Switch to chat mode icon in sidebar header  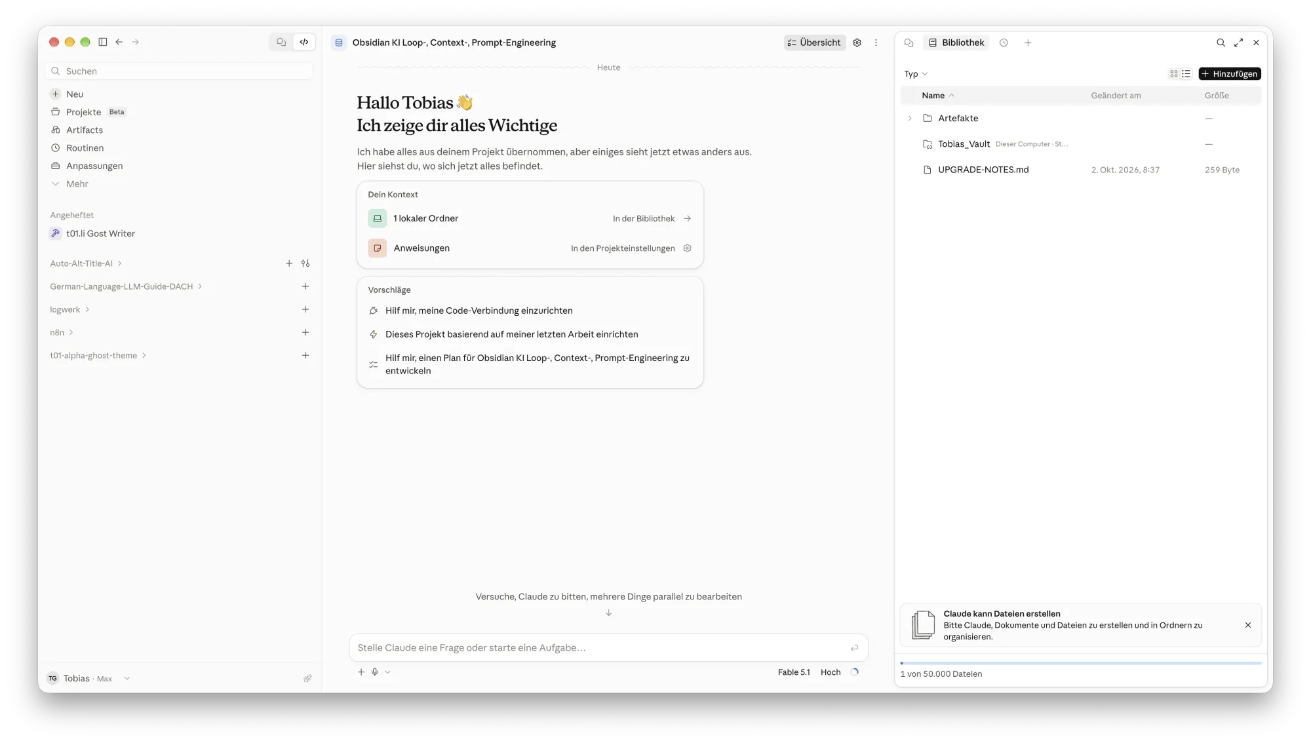click(281, 42)
